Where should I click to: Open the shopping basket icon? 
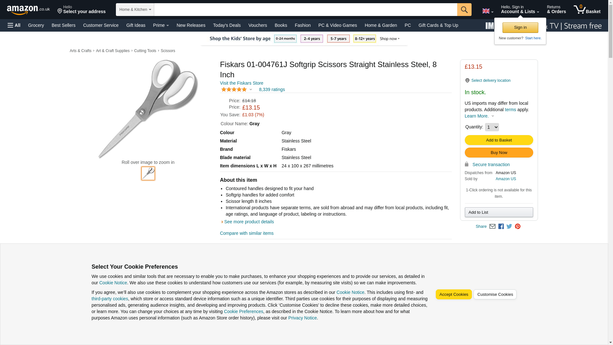point(587,10)
